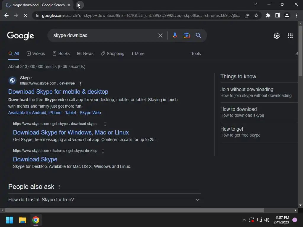Open 'How to download' card
The image size is (303, 227).
point(259,112)
